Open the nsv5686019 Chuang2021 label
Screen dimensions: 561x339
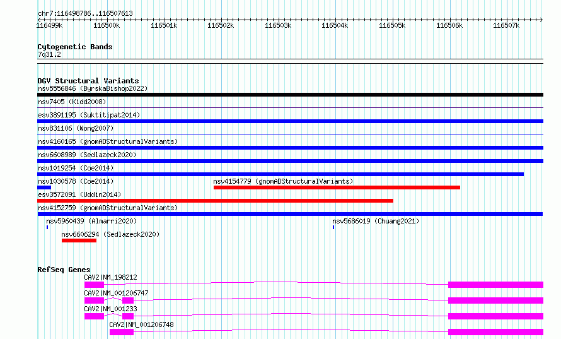click(376, 221)
